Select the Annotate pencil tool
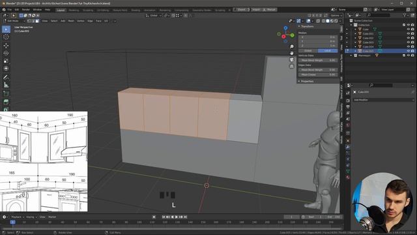The width and height of the screenshot is (417, 235). 6,77
